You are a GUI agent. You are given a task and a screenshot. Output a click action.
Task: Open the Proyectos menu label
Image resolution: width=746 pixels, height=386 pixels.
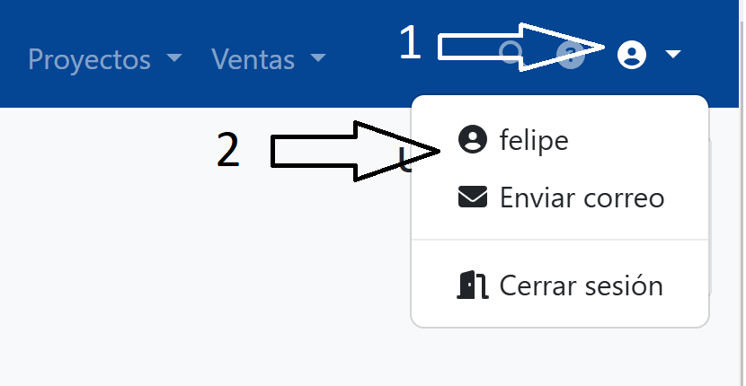[x=90, y=59]
